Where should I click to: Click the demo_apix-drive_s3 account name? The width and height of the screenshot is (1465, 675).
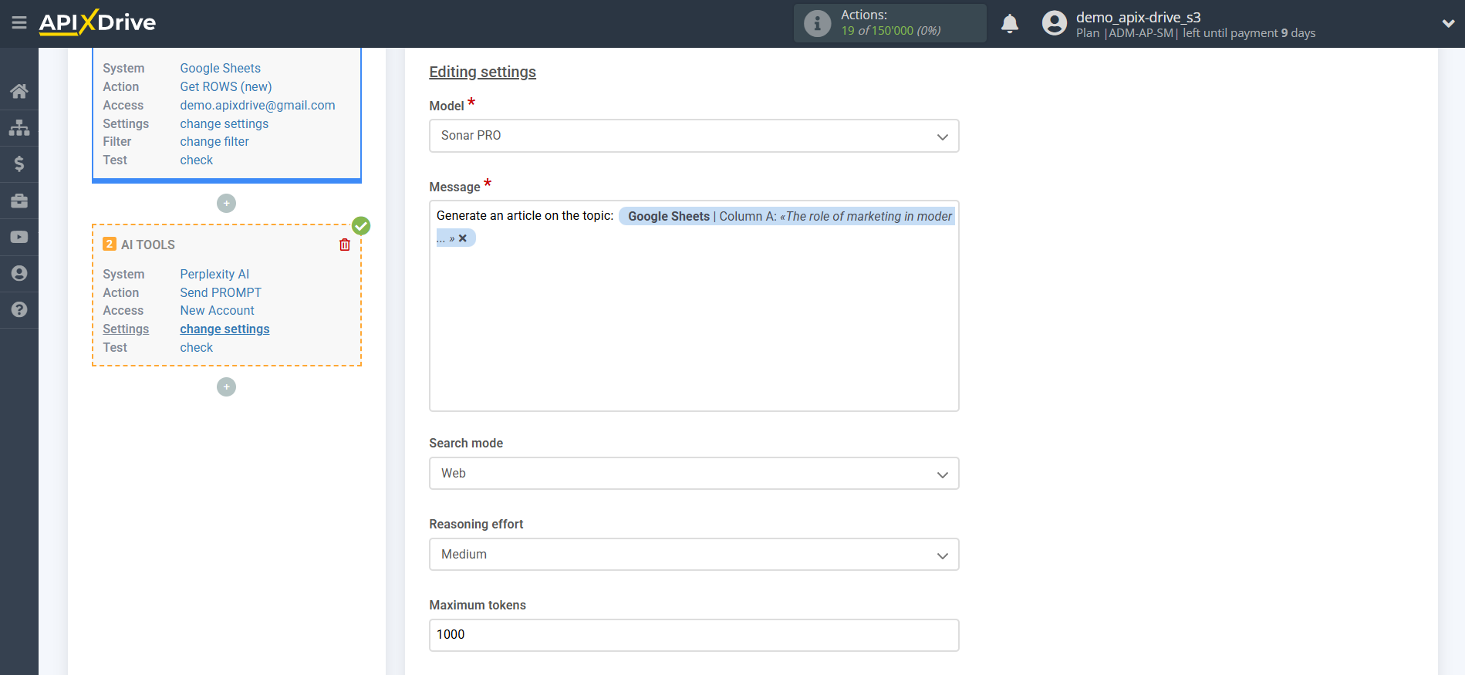point(1138,17)
